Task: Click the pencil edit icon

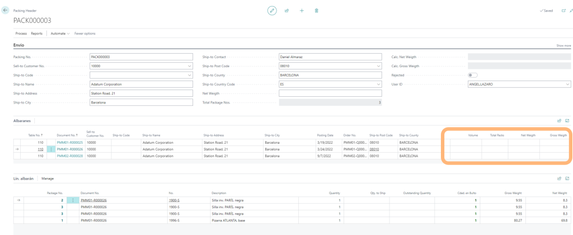Action: click(x=272, y=11)
